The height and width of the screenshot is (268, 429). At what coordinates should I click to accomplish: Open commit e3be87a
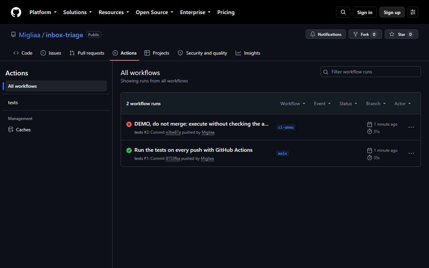pyautogui.click(x=173, y=132)
